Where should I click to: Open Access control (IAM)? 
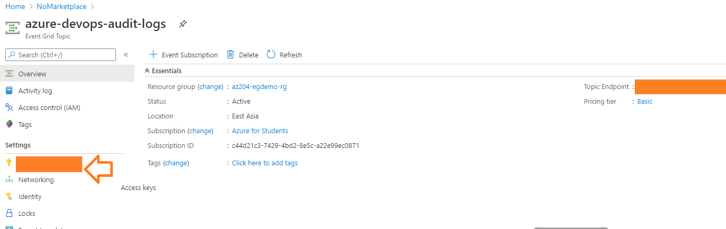(x=49, y=107)
